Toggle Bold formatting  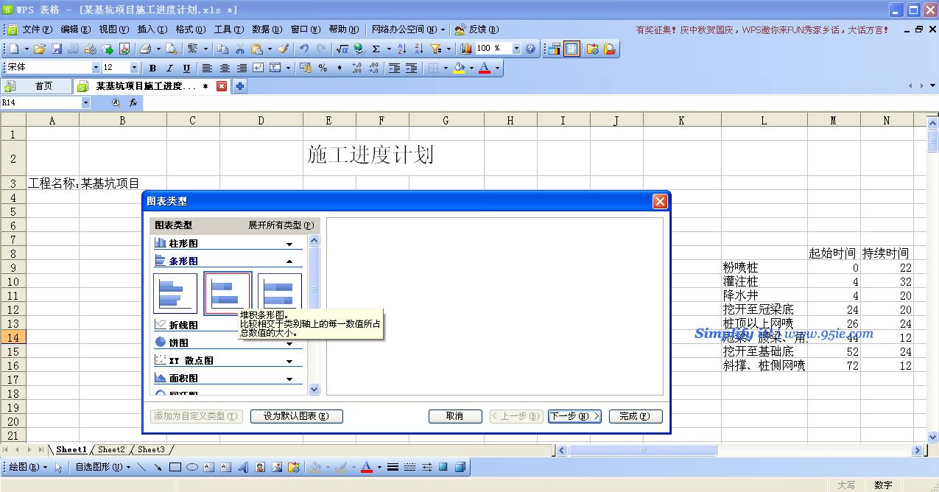pyautogui.click(x=152, y=68)
